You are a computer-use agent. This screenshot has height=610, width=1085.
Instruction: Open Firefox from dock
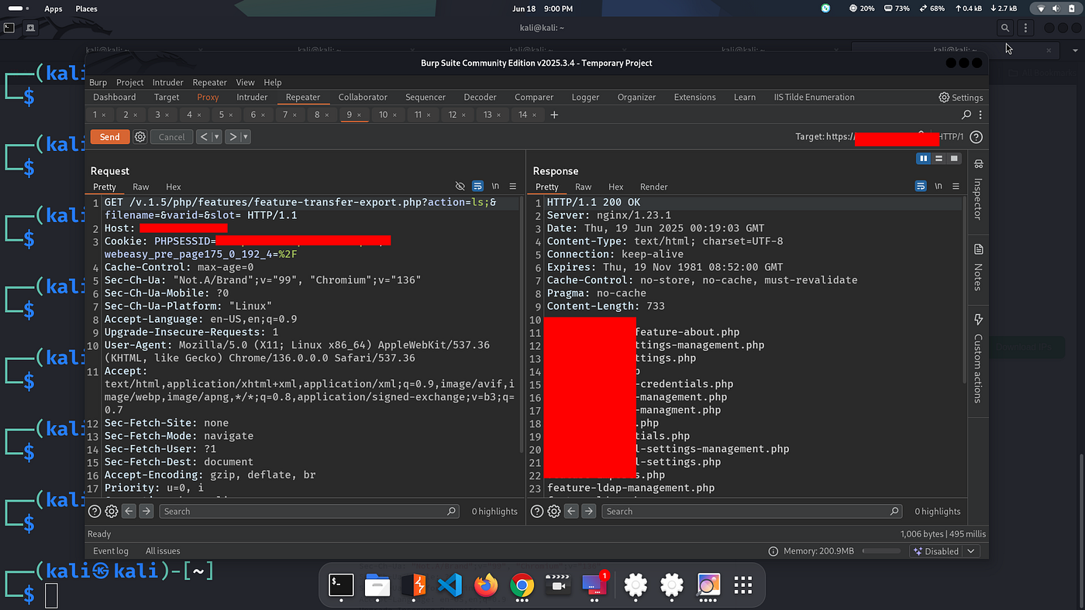(x=487, y=585)
